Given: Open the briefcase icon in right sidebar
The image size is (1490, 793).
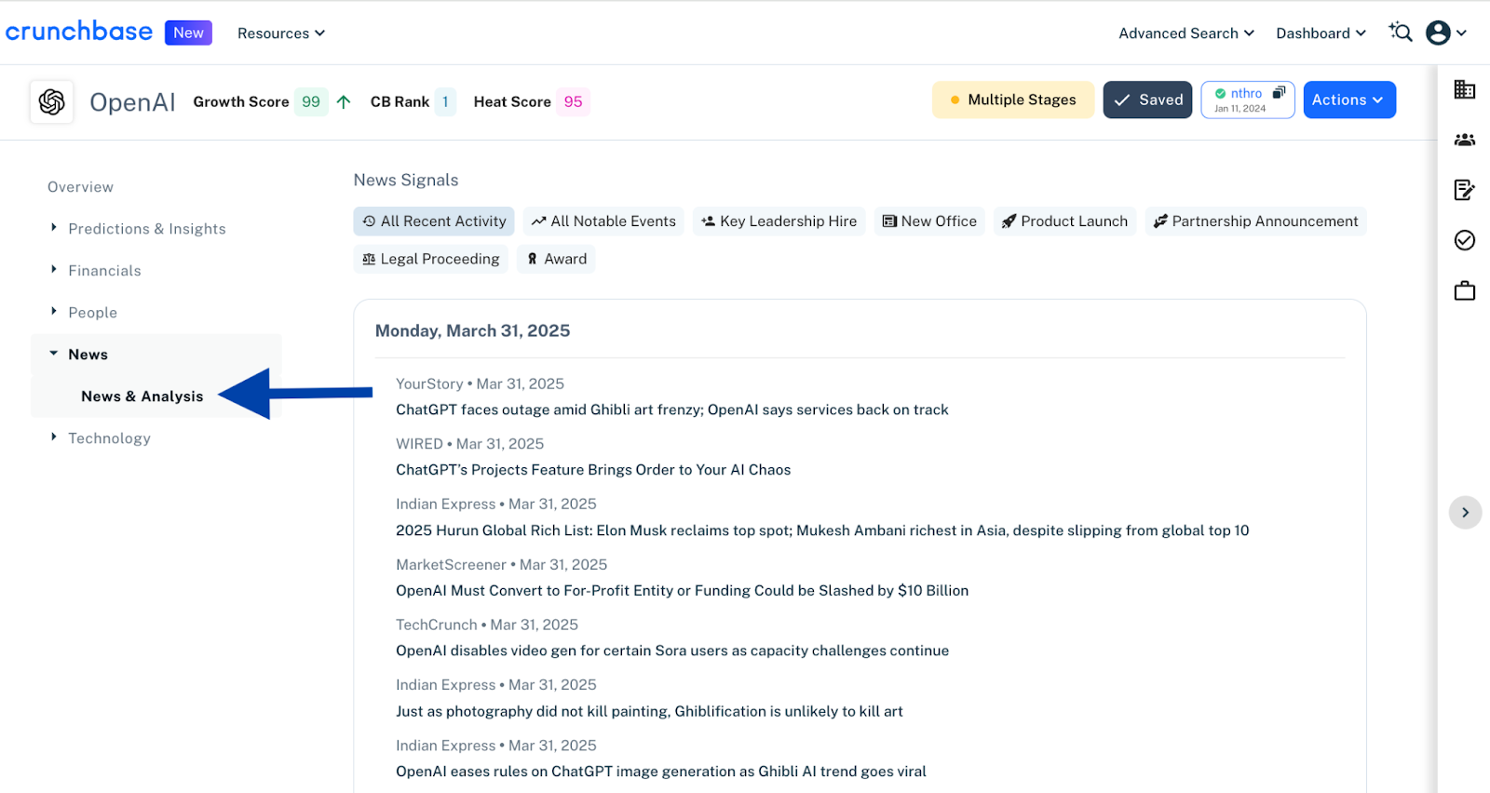Looking at the screenshot, I should point(1465,290).
